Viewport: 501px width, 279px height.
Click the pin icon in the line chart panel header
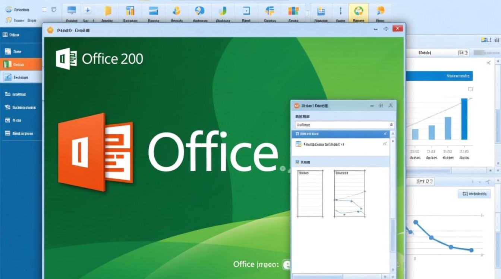pyautogui.click(x=488, y=182)
